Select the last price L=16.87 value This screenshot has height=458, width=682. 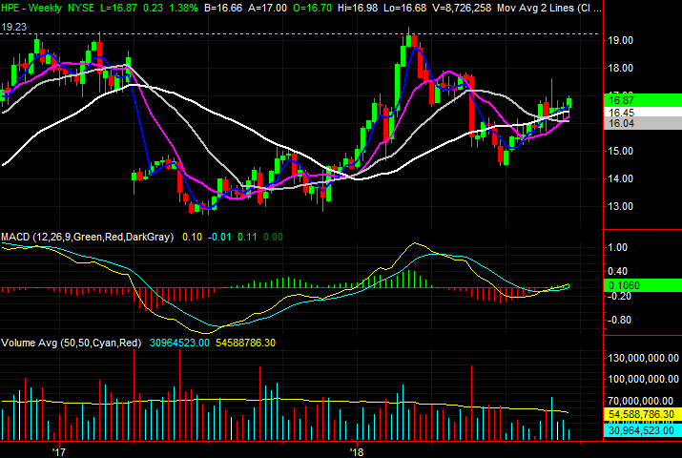(118, 8)
